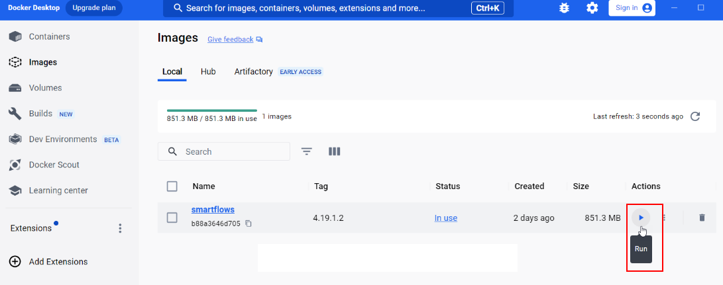Refresh the images list
The image size is (723, 285).
coord(695,116)
